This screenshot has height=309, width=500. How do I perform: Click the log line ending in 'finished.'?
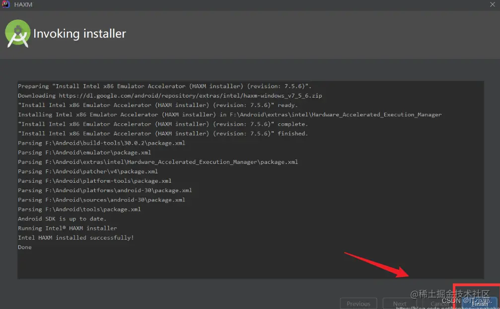163,134
